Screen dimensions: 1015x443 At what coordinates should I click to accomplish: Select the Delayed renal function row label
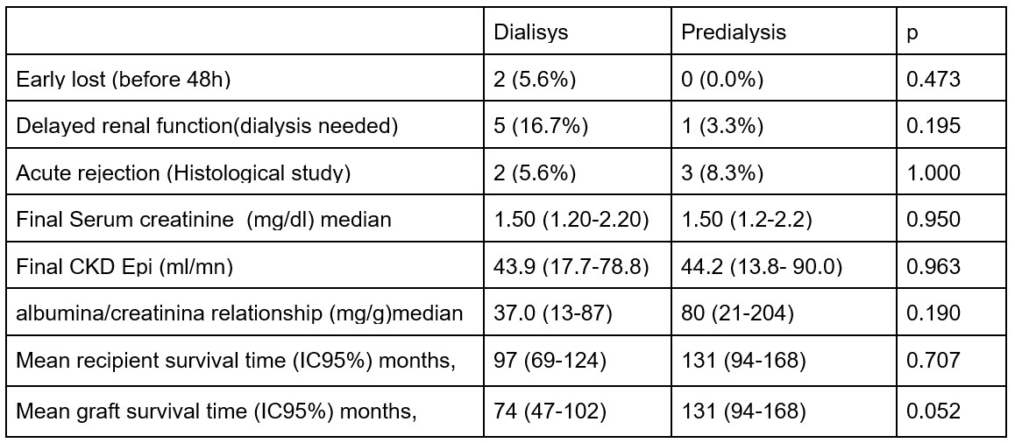[x=207, y=126]
